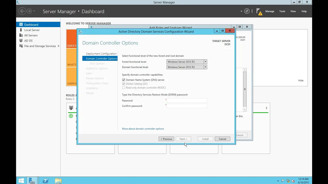
Task: Go to the Deployment Configuration step
Action: [101, 54]
